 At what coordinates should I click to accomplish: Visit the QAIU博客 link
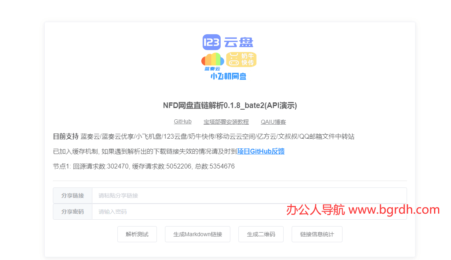[273, 122]
